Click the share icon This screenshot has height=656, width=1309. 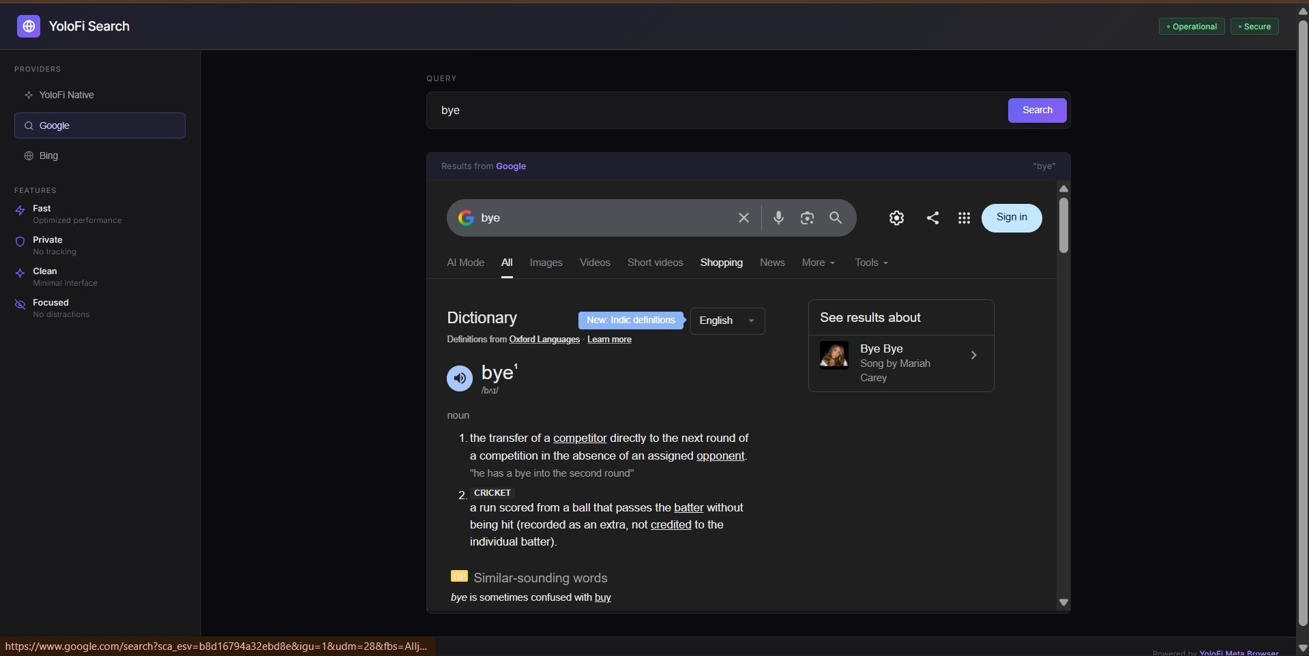932,218
